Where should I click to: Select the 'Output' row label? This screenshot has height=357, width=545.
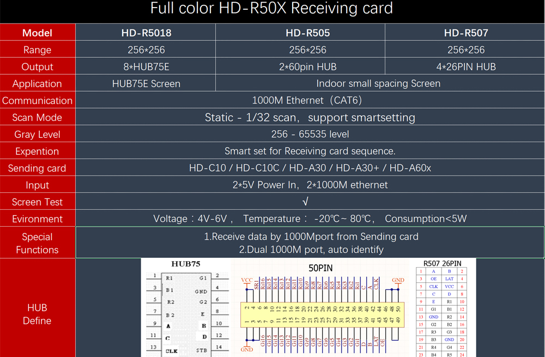[x=38, y=66]
